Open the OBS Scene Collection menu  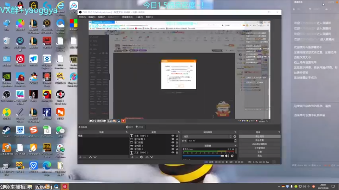pyautogui.click(x=128, y=17)
